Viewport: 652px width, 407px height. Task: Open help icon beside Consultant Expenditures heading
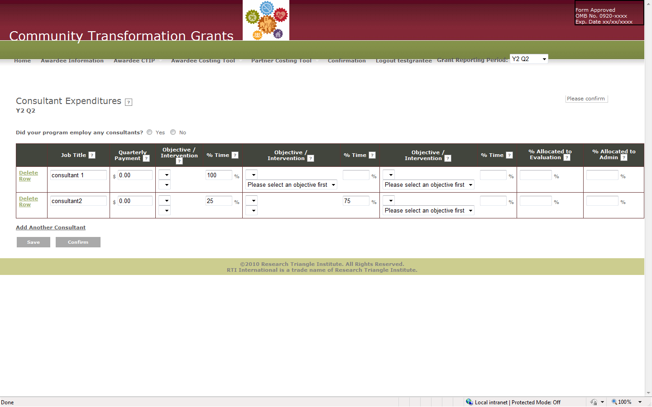point(129,102)
